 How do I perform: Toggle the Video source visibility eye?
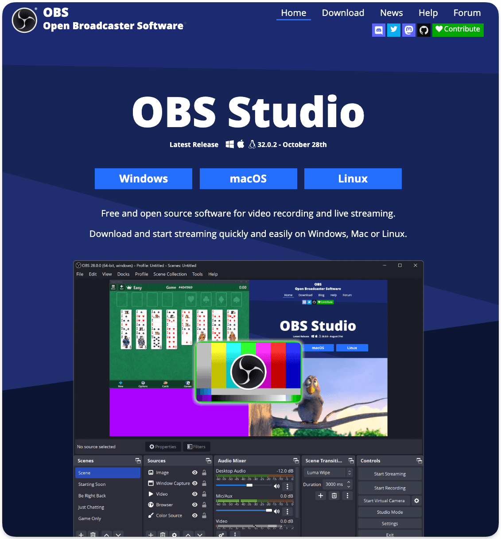[194, 494]
